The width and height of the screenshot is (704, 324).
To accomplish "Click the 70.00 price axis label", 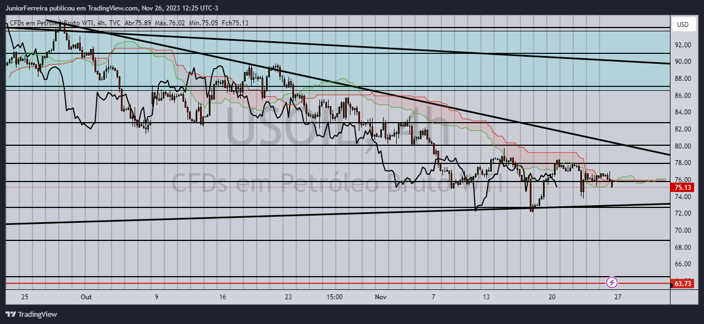I will tap(683, 230).
